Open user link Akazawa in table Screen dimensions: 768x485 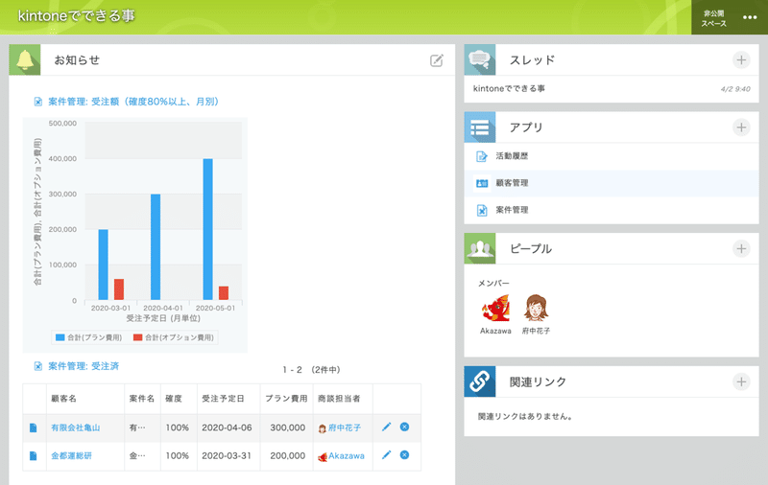click(x=347, y=455)
